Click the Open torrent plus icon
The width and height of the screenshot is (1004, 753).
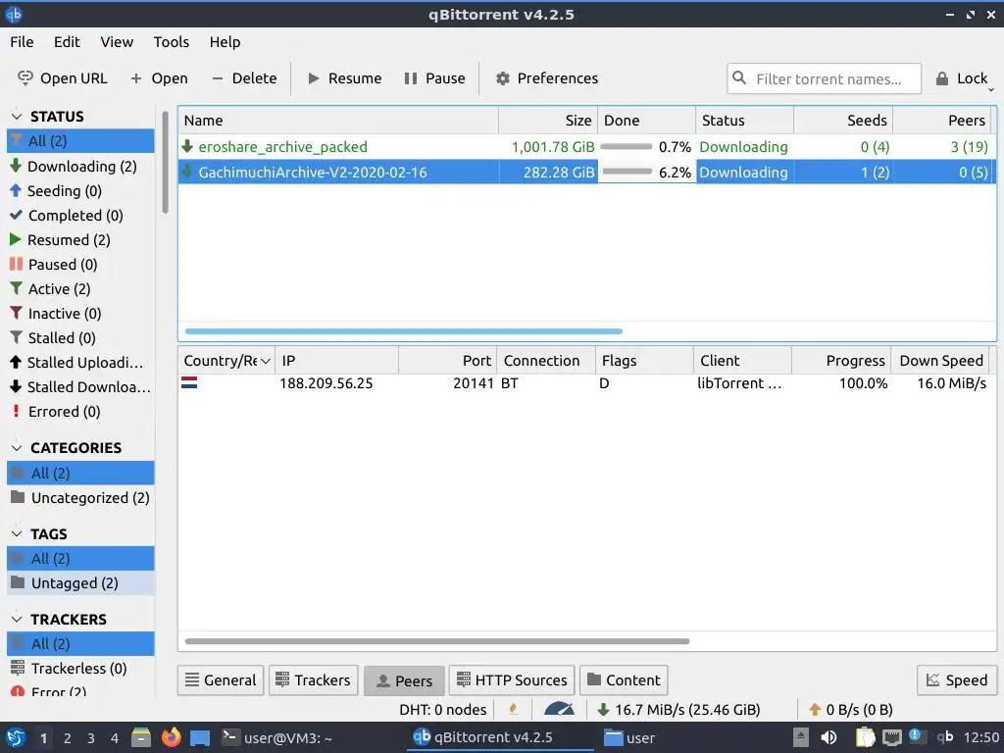click(x=135, y=78)
